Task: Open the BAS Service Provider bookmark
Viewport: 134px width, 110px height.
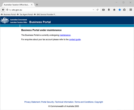Action: point(45,14)
